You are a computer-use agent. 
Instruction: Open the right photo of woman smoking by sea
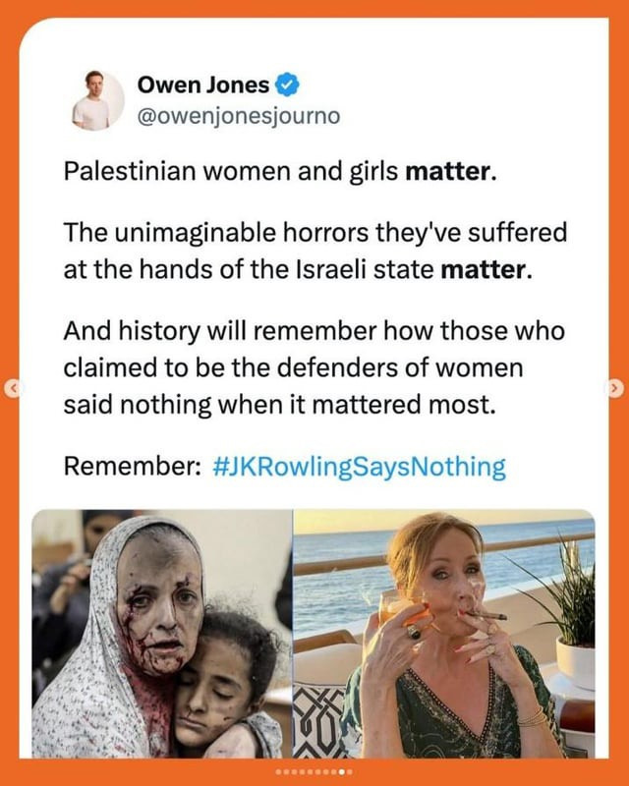coord(444,634)
